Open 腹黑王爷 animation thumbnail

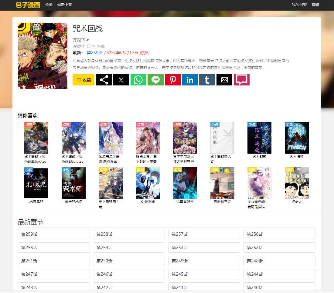point(148,138)
